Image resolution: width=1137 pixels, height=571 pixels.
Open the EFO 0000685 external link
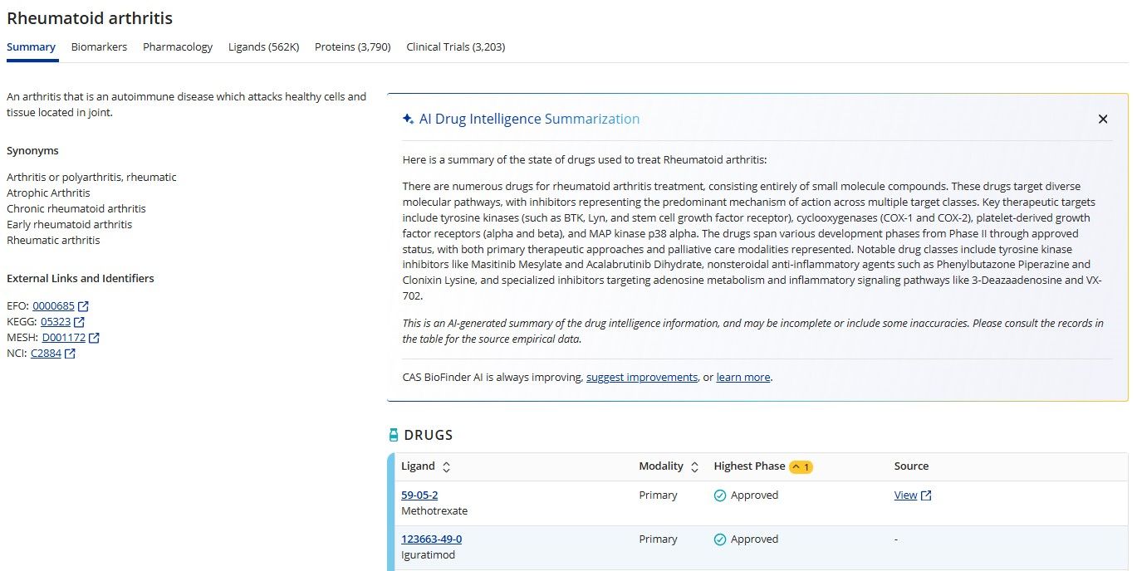[x=53, y=306]
